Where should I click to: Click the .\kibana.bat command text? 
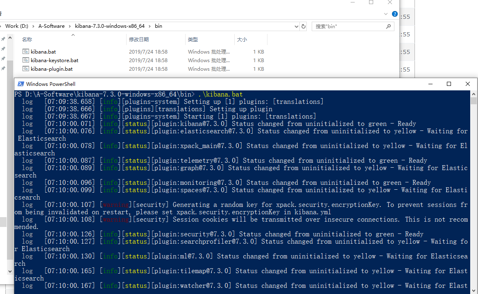220,94
